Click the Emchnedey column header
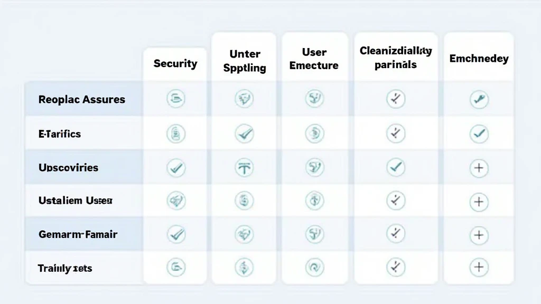The width and height of the screenshot is (541, 304). [479, 59]
